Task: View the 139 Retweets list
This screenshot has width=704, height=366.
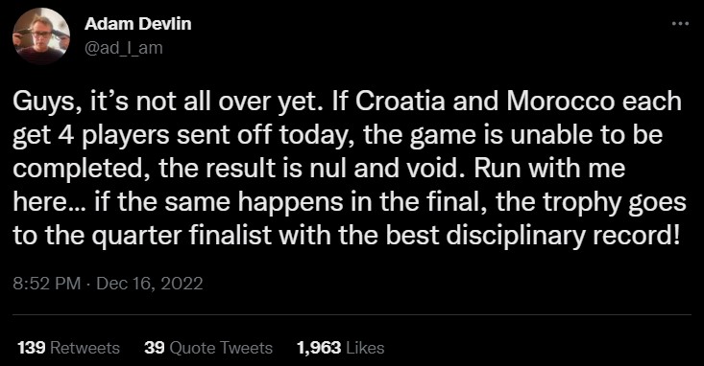Action: 69,348
